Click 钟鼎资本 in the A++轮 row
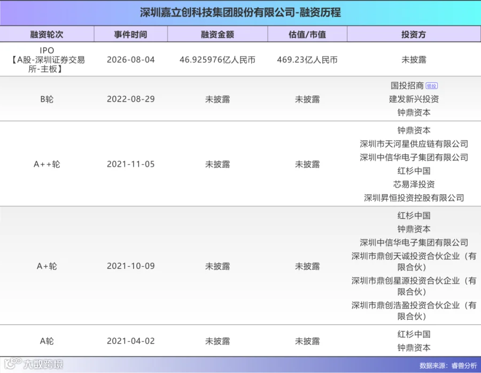The width and height of the screenshot is (481, 373). [414, 130]
